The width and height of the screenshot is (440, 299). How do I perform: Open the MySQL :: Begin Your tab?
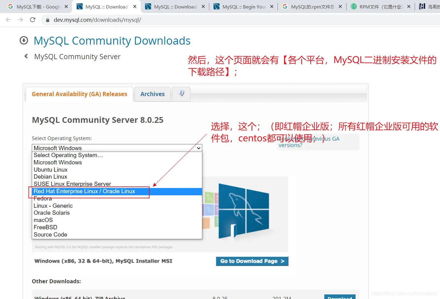pyautogui.click(x=240, y=7)
